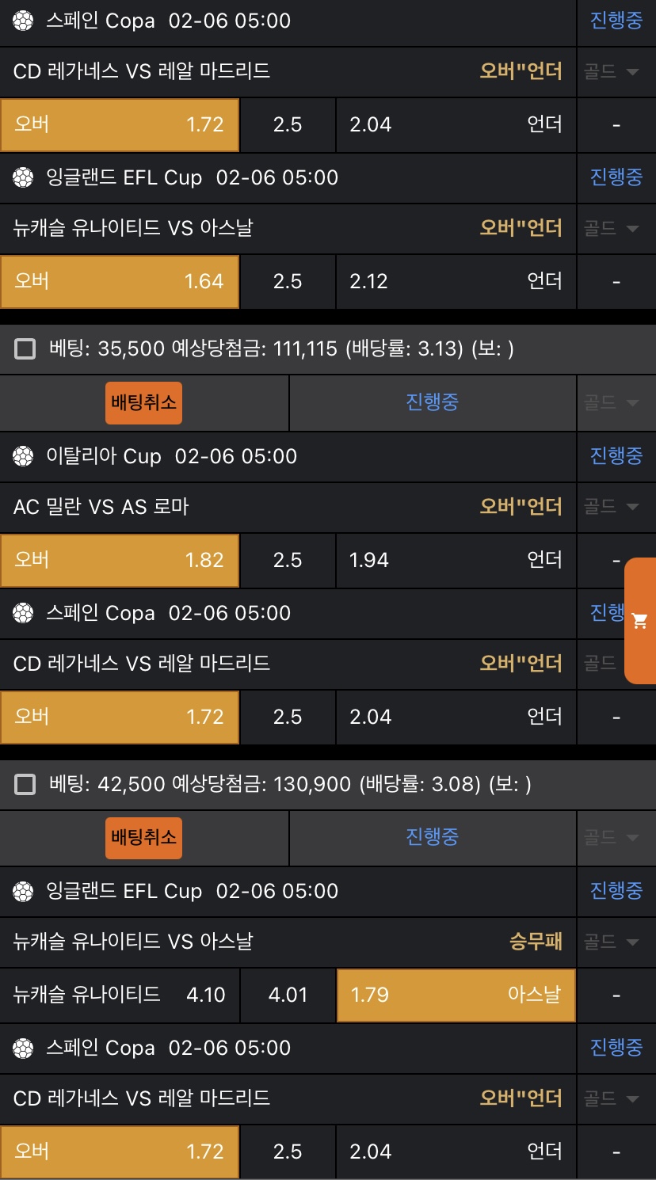Click 스페인 Copa soccer ball icon in 42,500 bet
This screenshot has width=656, height=1180.
point(24,1048)
